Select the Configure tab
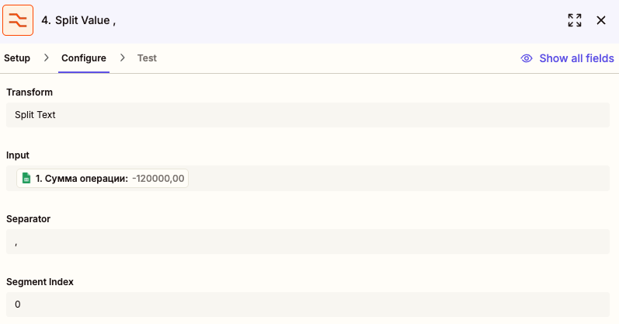The width and height of the screenshot is (619, 324). click(x=84, y=58)
